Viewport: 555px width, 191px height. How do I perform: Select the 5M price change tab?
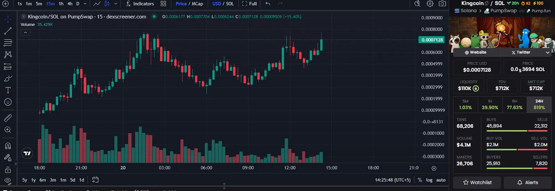point(466,104)
